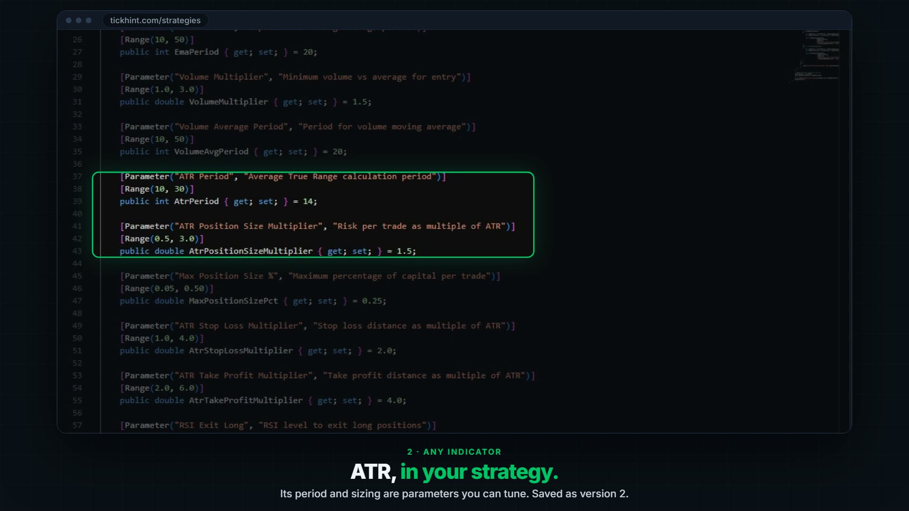Viewport: 909px width, 511px height.
Task: Click the 'public int AtrPeriod' line
Action: [x=218, y=202]
